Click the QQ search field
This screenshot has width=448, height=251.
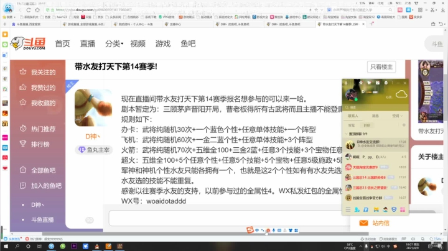click(375, 107)
